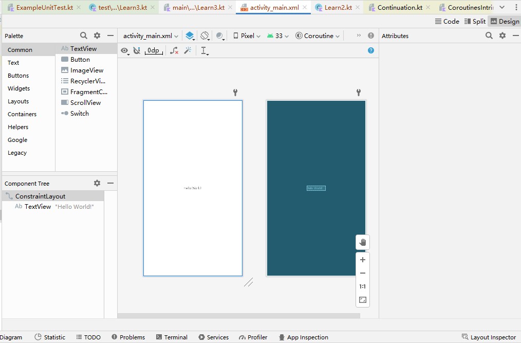Minimize the Component Tree panel
The width and height of the screenshot is (521, 343).
pyautogui.click(x=110, y=183)
